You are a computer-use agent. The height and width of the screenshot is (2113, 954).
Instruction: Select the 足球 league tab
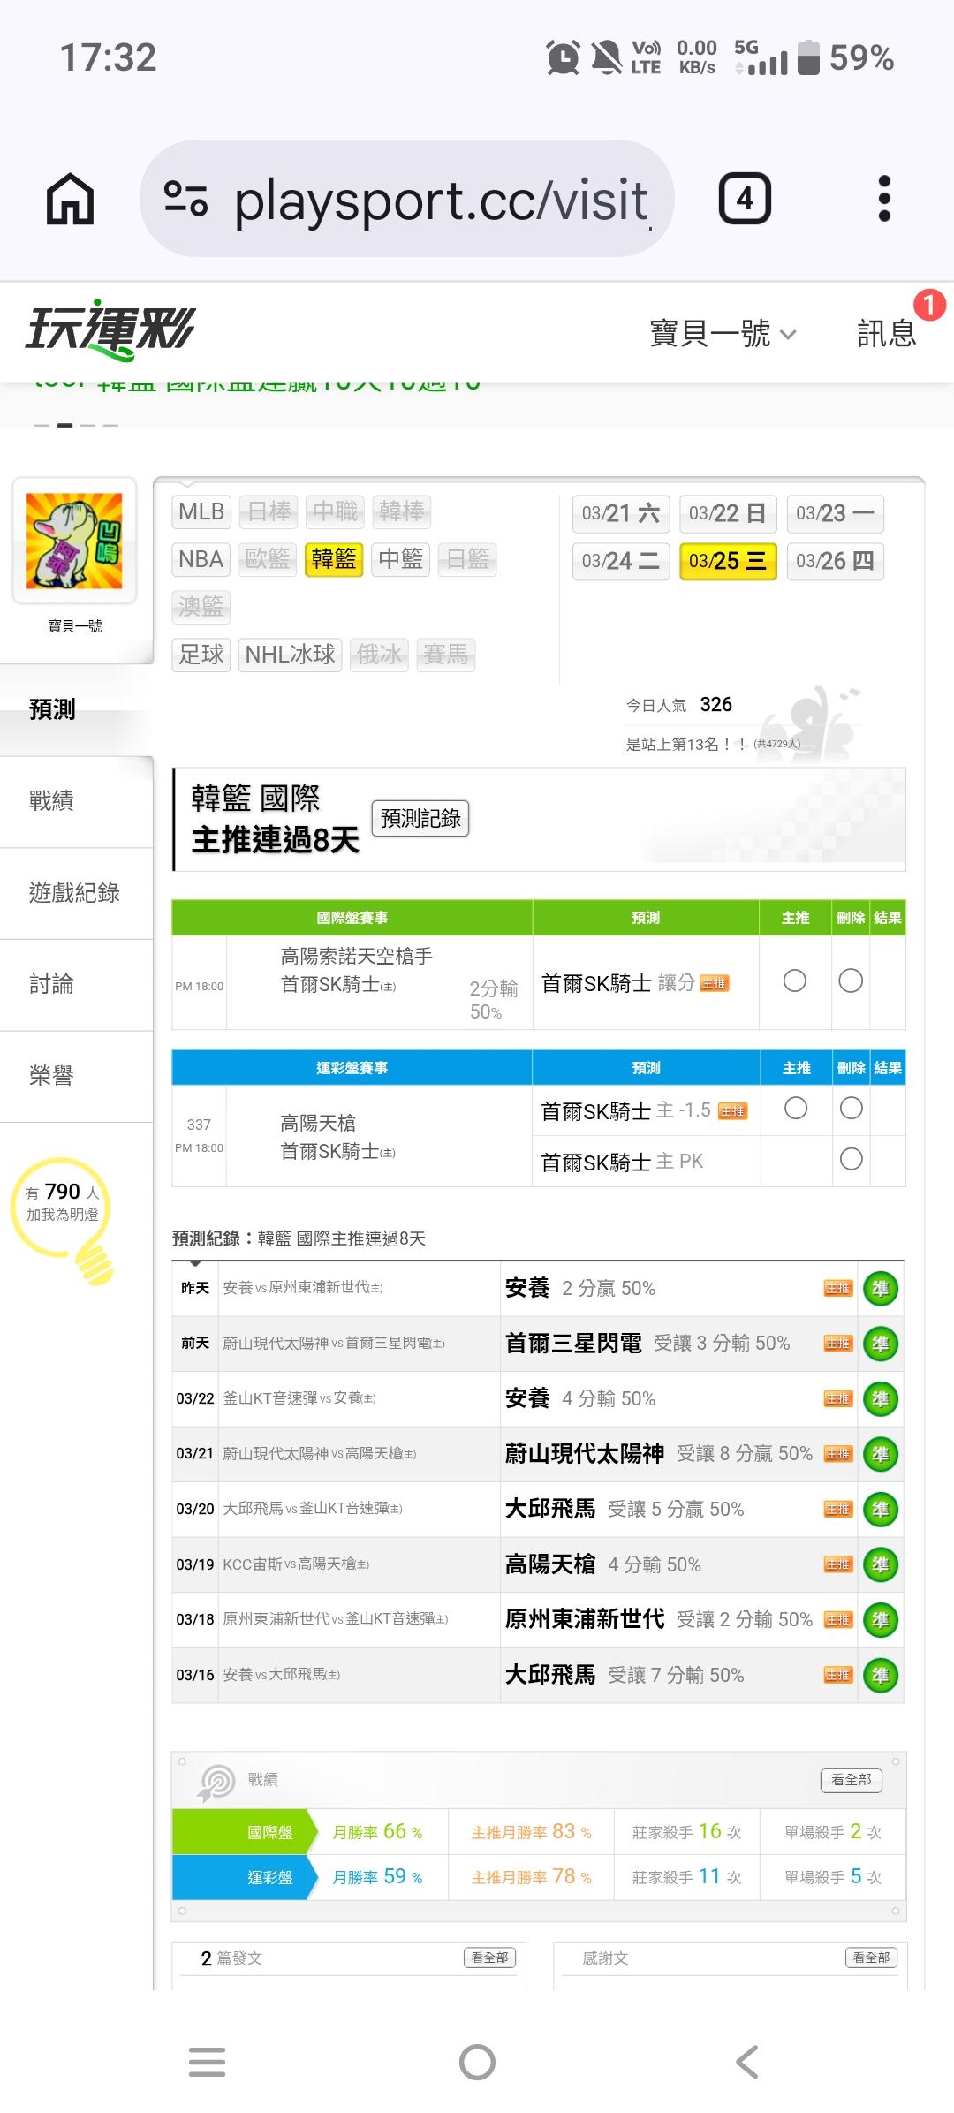pyautogui.click(x=201, y=655)
